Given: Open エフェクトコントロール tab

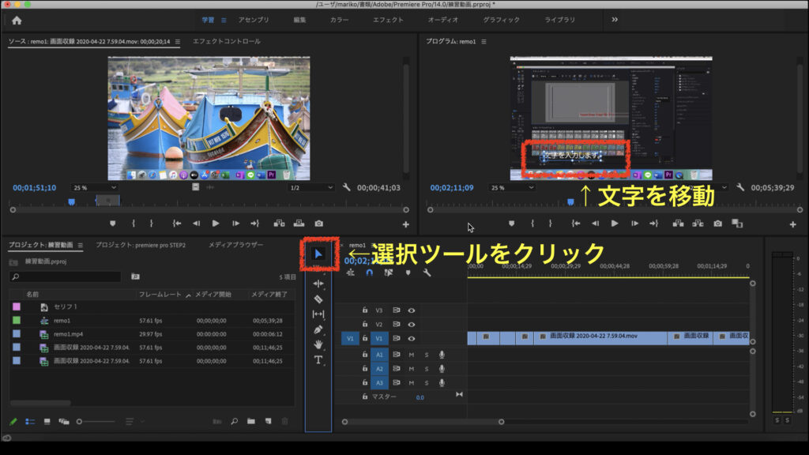Looking at the screenshot, I should 227,41.
